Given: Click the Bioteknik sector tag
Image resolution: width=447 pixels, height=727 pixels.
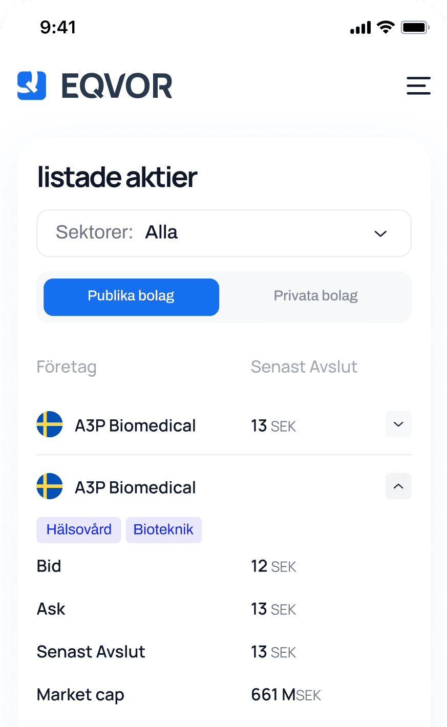Looking at the screenshot, I should 163,529.
